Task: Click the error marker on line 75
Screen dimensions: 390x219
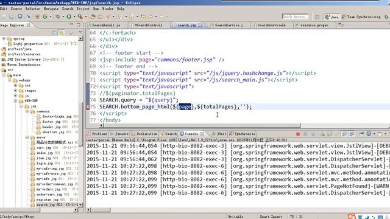Action: click(88, 107)
